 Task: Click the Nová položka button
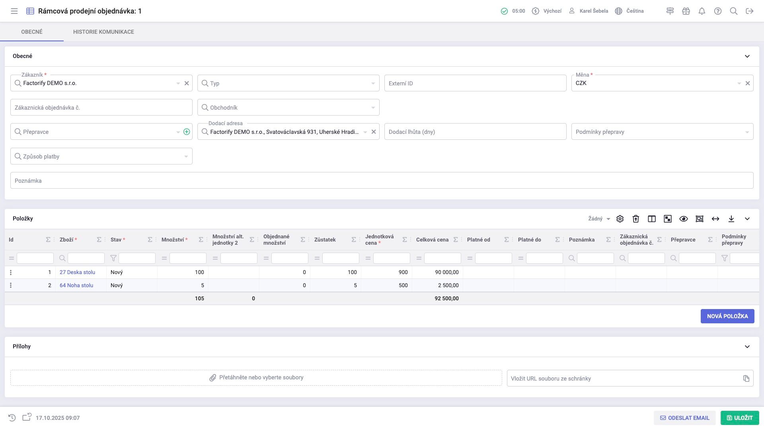tap(727, 316)
